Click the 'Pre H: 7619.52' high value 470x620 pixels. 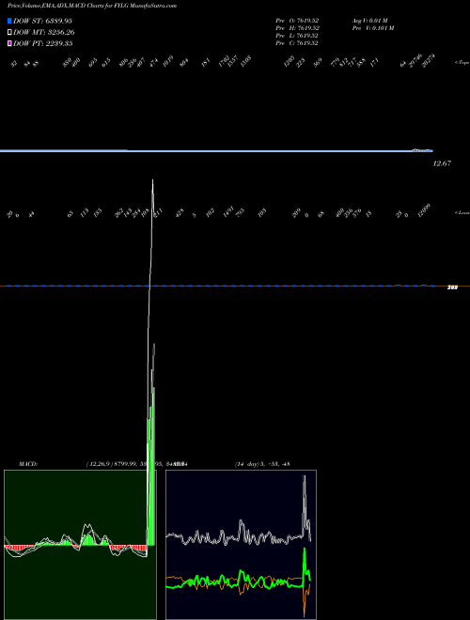[x=297, y=28]
